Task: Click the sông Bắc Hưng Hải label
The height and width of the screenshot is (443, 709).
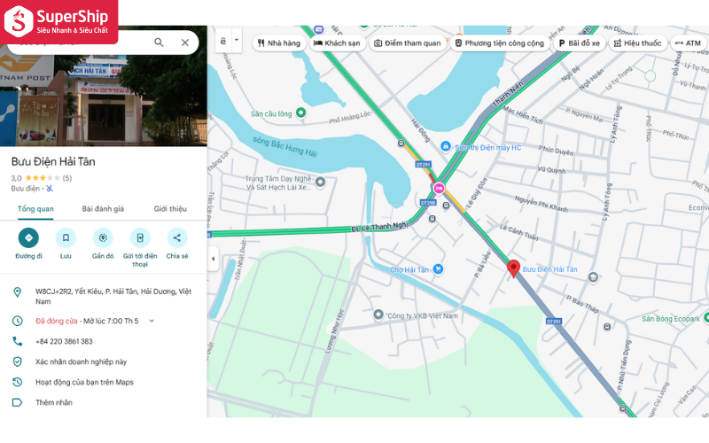Action: point(284,146)
